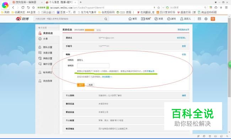The height and width of the screenshot is (139, 231).
Task: Click the Weibo search magnifier icon
Action: [106, 19]
